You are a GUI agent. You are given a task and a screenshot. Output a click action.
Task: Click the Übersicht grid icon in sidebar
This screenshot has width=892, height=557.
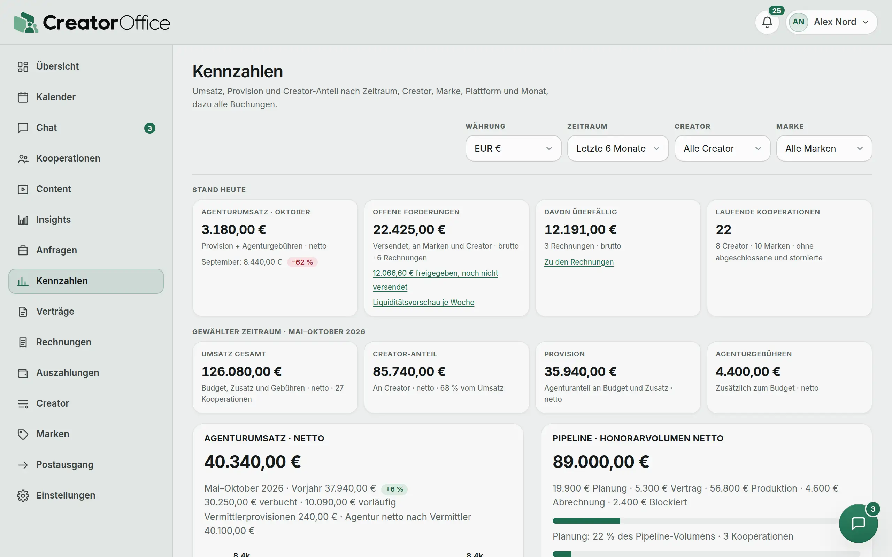(x=23, y=67)
